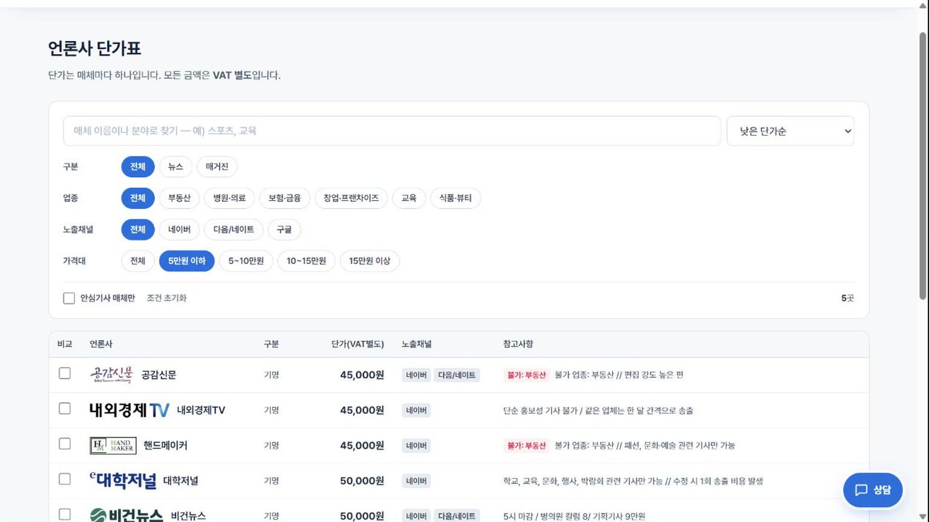
Task: Click the 단가(VAT별도) column header
Action: click(x=357, y=344)
